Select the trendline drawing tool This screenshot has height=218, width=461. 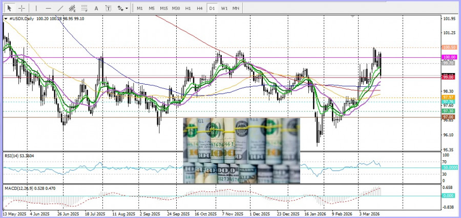[x=60, y=8]
